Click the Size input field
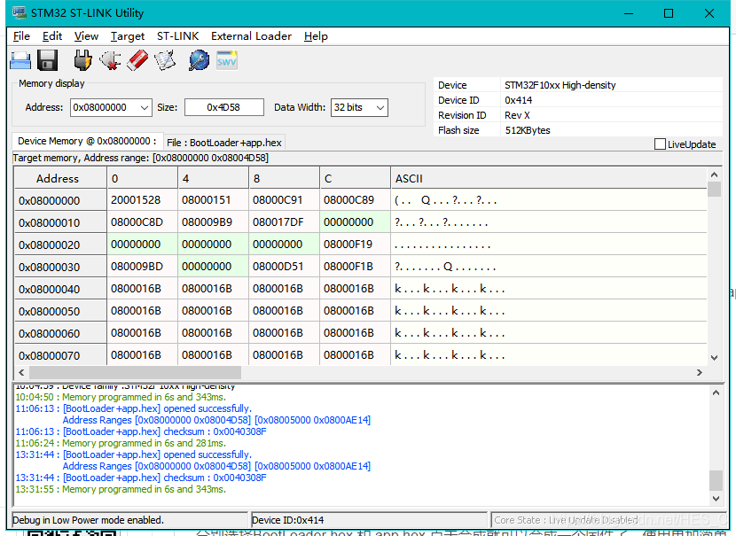This screenshot has width=736, height=536. (x=224, y=107)
